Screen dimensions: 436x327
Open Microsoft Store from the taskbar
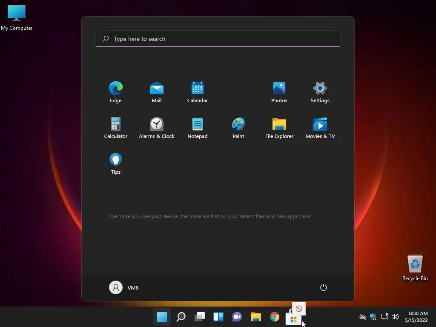(293, 318)
